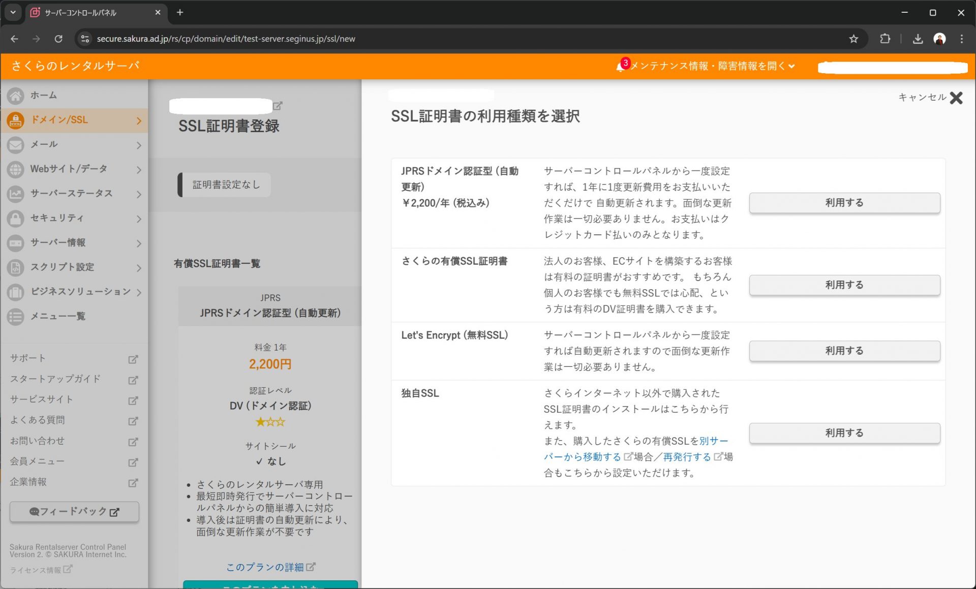
Task: Close the dialog with the X icon
Action: coord(956,98)
